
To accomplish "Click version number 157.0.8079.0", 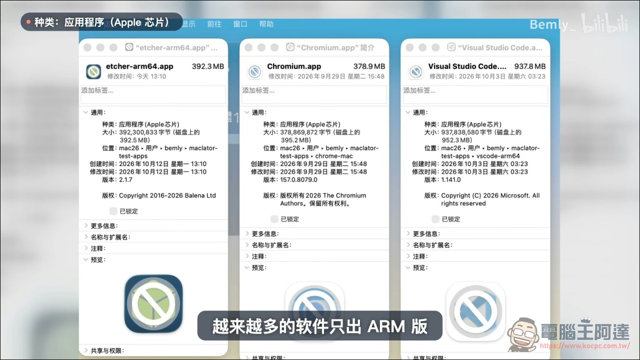I will coord(299,180).
